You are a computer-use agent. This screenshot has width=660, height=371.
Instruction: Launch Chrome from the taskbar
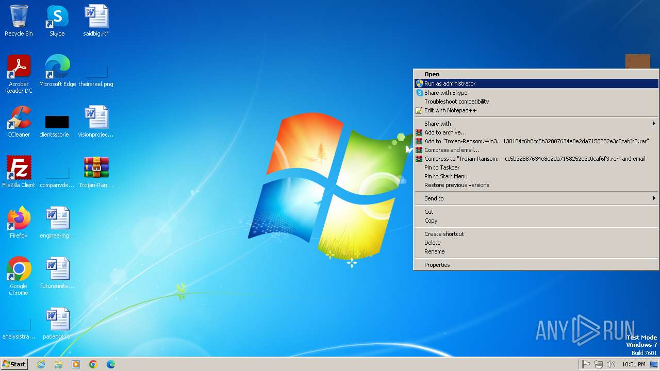click(93, 364)
